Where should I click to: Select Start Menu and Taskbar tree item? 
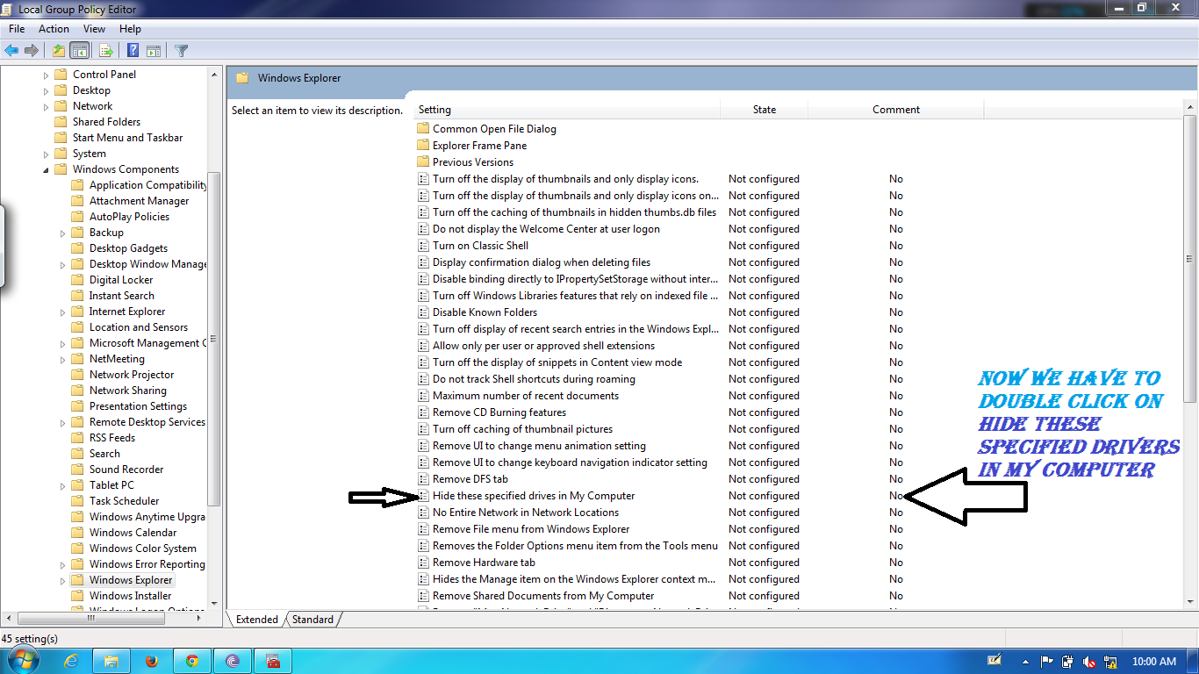(127, 138)
